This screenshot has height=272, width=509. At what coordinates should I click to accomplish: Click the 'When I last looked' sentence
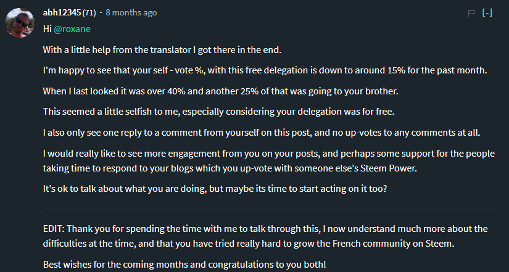(x=220, y=91)
